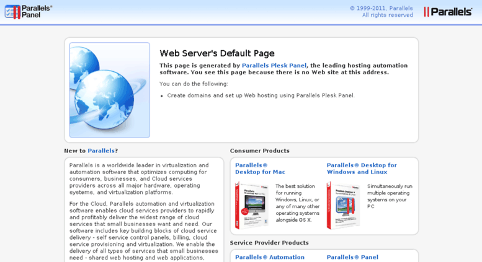Click the 'Create domains and set up Web hosting' bullet
The width and height of the screenshot is (482, 262).
(261, 95)
